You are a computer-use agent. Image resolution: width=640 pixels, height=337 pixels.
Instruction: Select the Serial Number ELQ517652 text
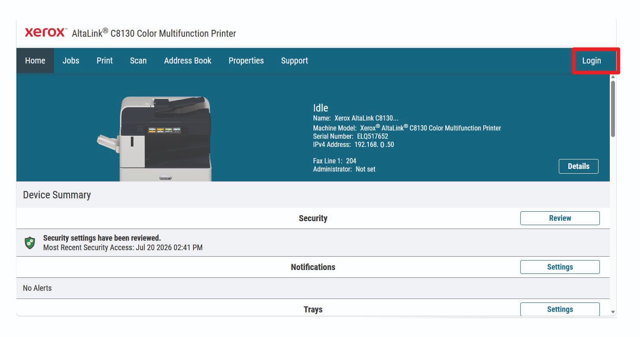[x=351, y=136]
